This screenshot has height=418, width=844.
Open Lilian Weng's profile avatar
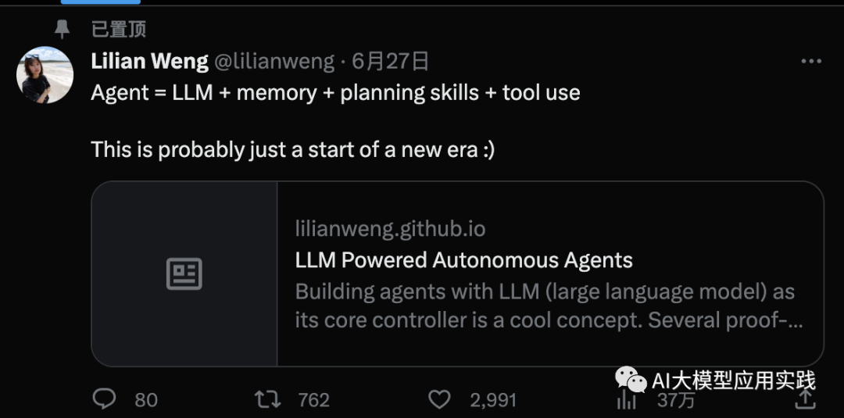[x=45, y=75]
